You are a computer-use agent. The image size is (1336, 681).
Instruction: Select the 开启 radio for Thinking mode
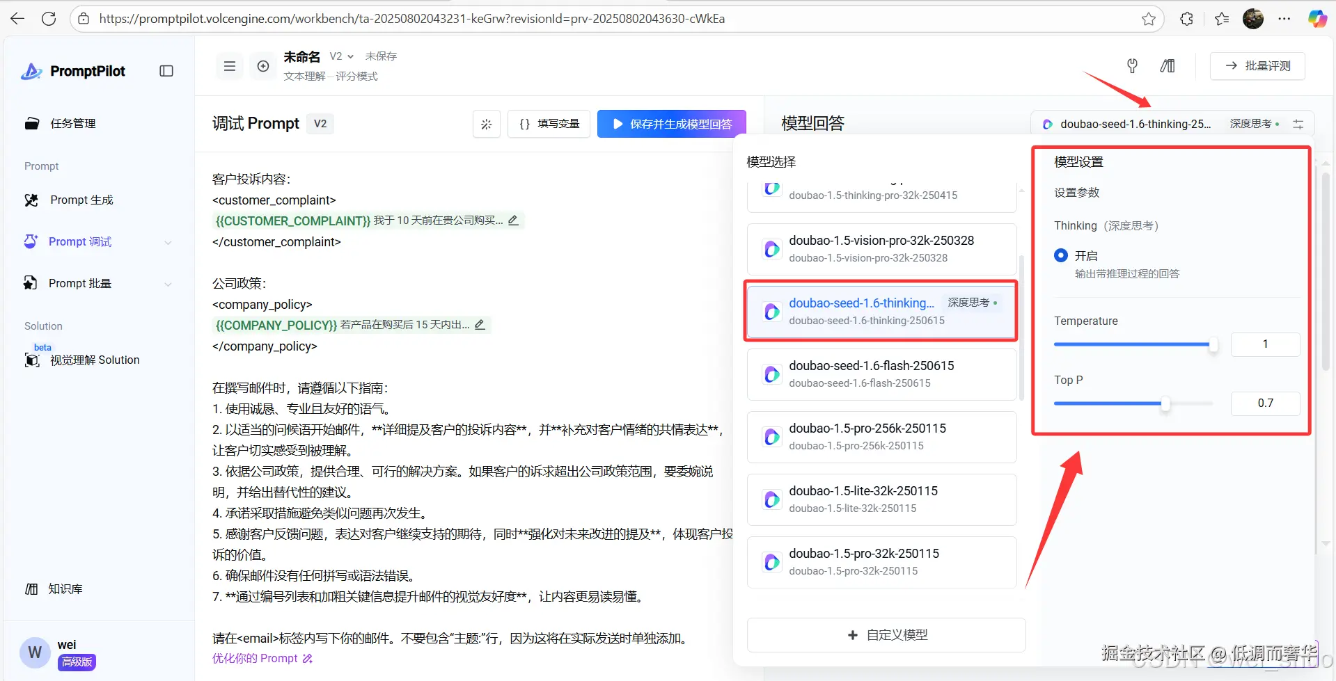1060,255
